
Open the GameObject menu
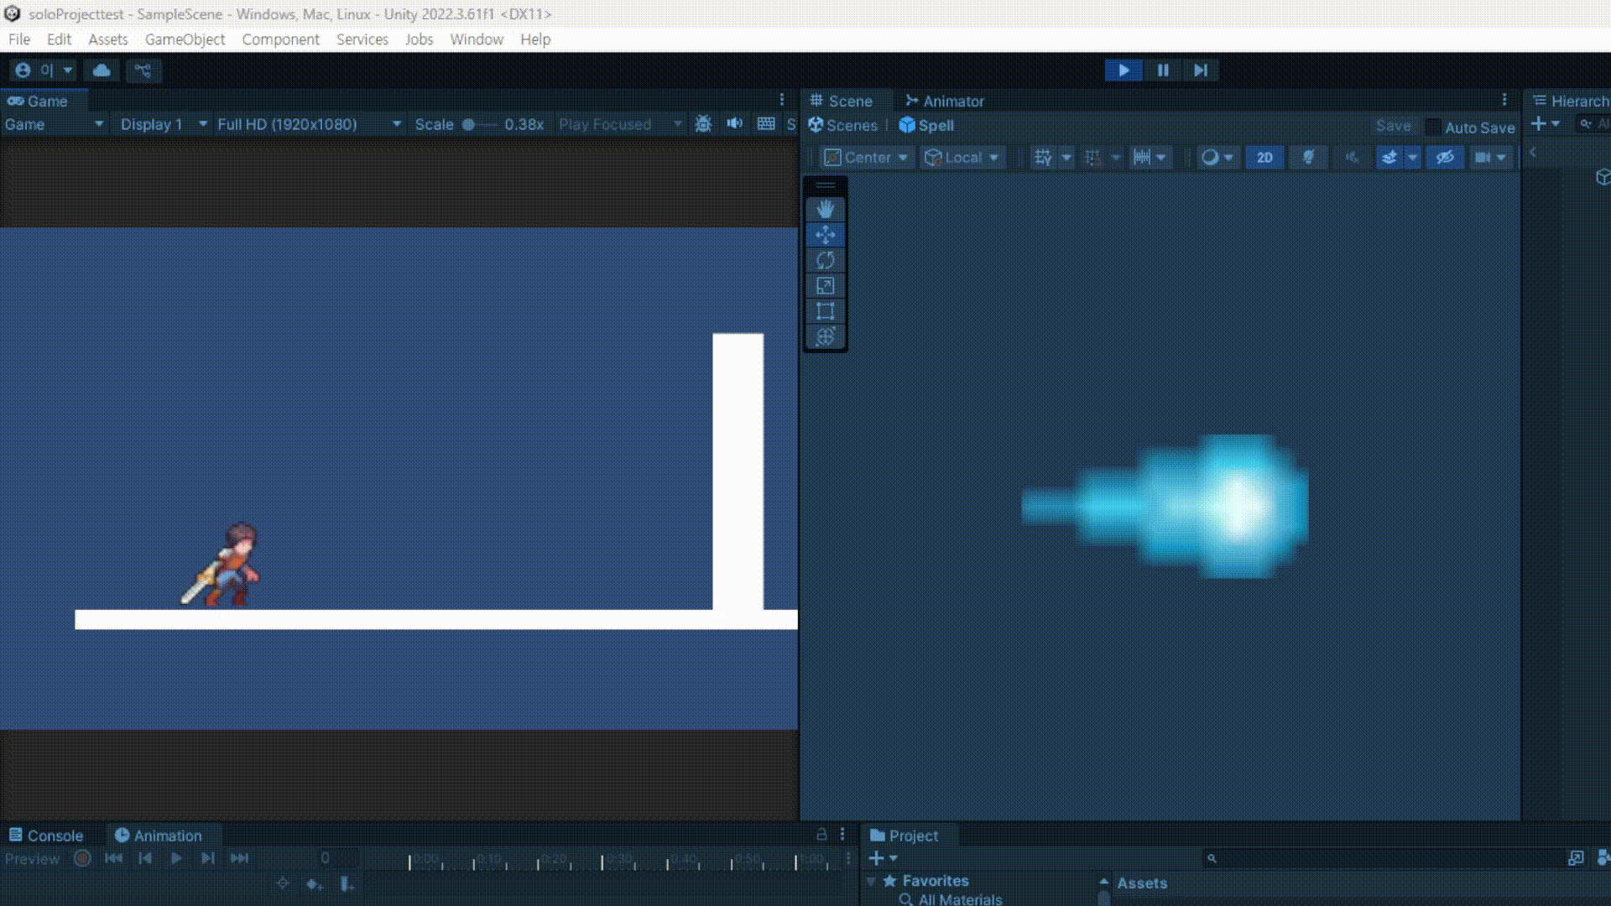point(185,39)
